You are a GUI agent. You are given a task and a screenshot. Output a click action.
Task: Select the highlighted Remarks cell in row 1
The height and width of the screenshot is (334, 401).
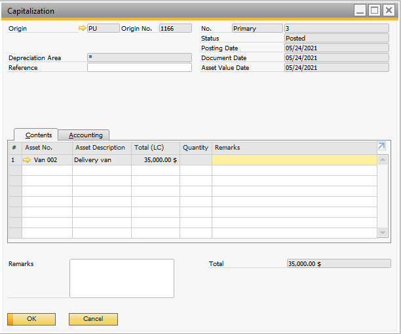tap(294, 160)
